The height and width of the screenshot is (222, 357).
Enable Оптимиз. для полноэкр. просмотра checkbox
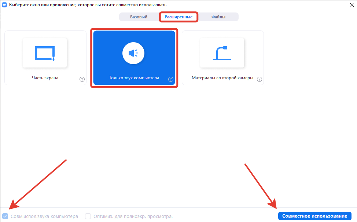coord(88,216)
